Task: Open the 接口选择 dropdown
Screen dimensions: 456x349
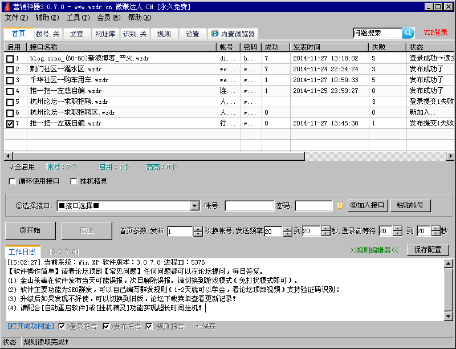Action: coord(194,206)
